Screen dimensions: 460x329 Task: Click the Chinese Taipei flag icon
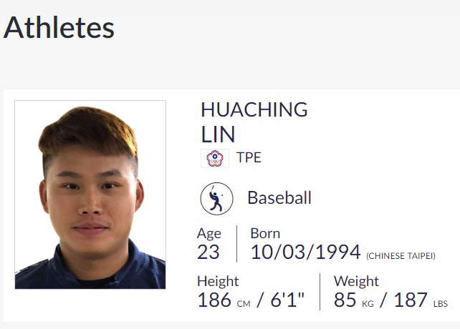click(214, 158)
